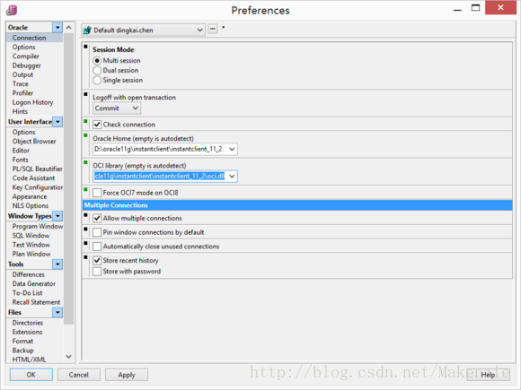This screenshot has height=390, width=521.
Task: Select the Dual session radio button
Action: tap(97, 70)
